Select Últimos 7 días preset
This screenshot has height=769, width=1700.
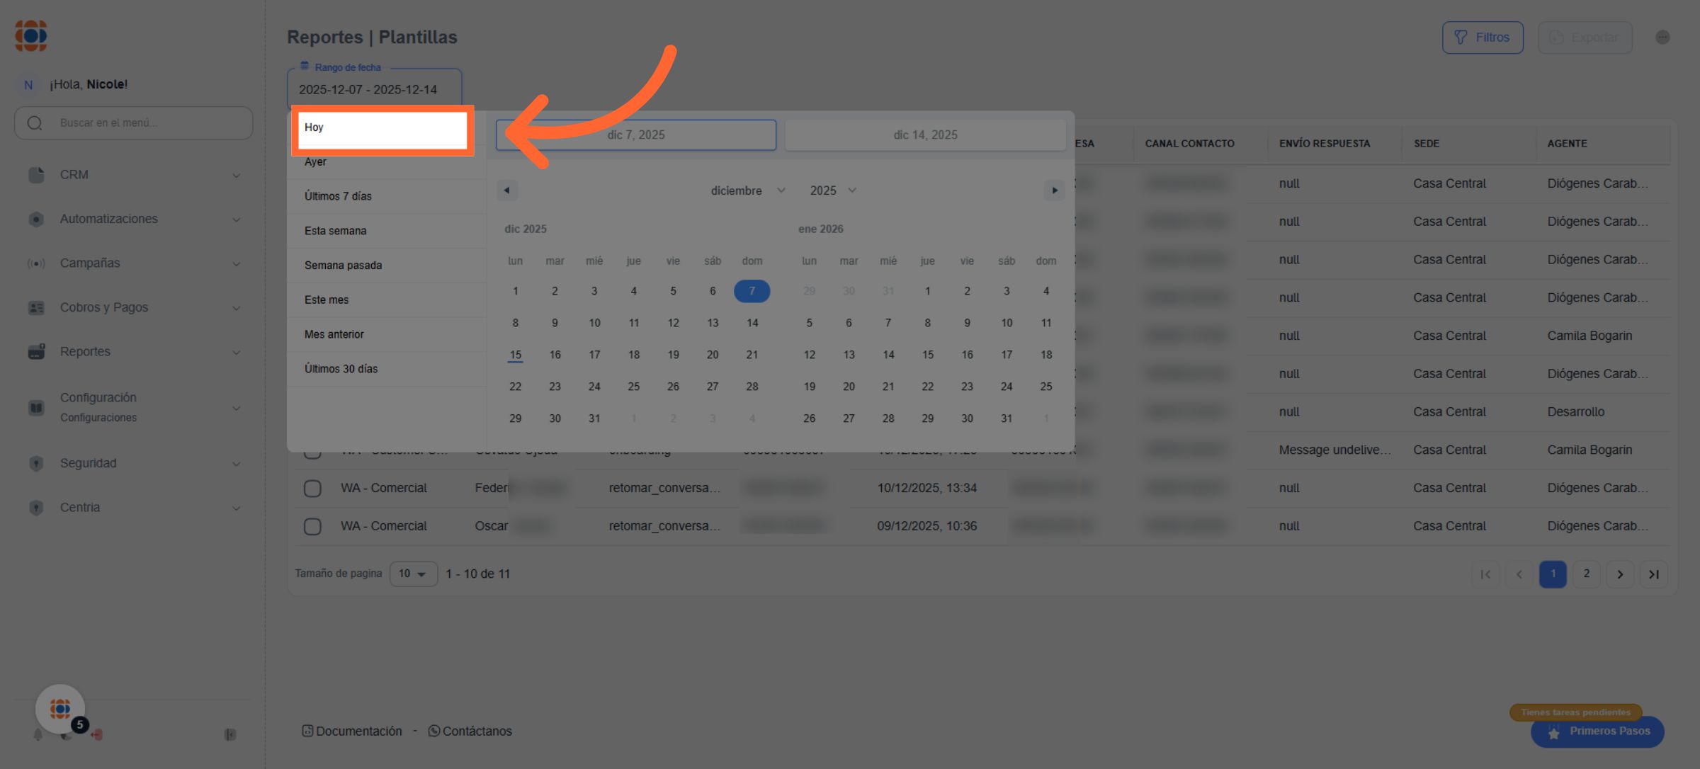[339, 196]
